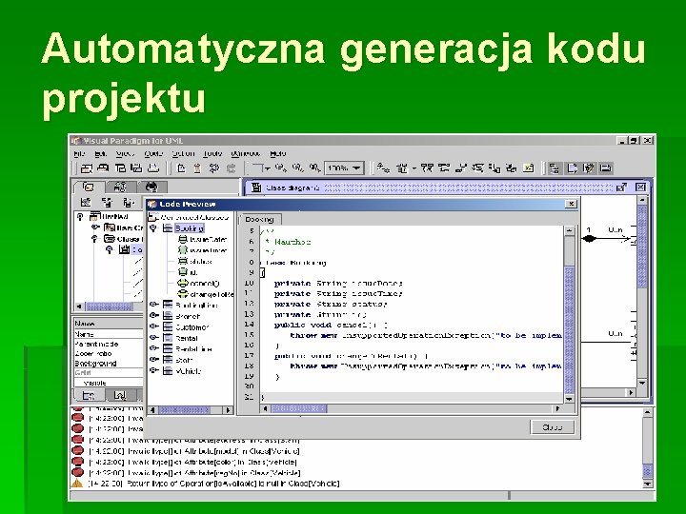This screenshot has height=514, width=686.
Task: Expand the Branch class node
Action: pos(153,316)
